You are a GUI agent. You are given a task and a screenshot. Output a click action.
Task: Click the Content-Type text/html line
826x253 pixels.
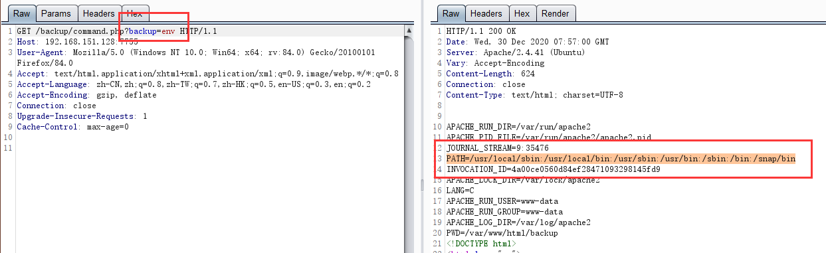(534, 95)
